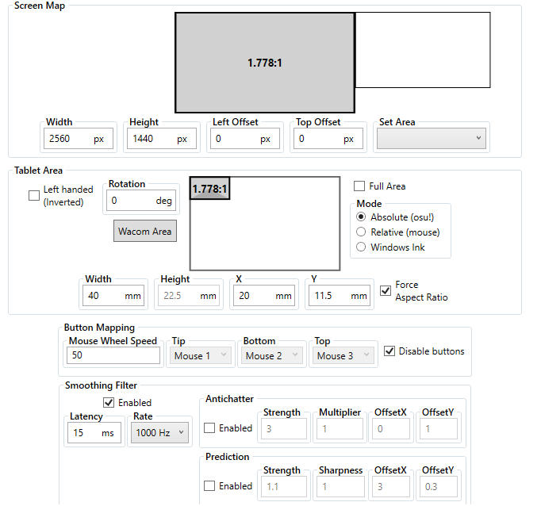The image size is (541, 506).
Task: Click the Screen Map Width field
Action: (68, 139)
